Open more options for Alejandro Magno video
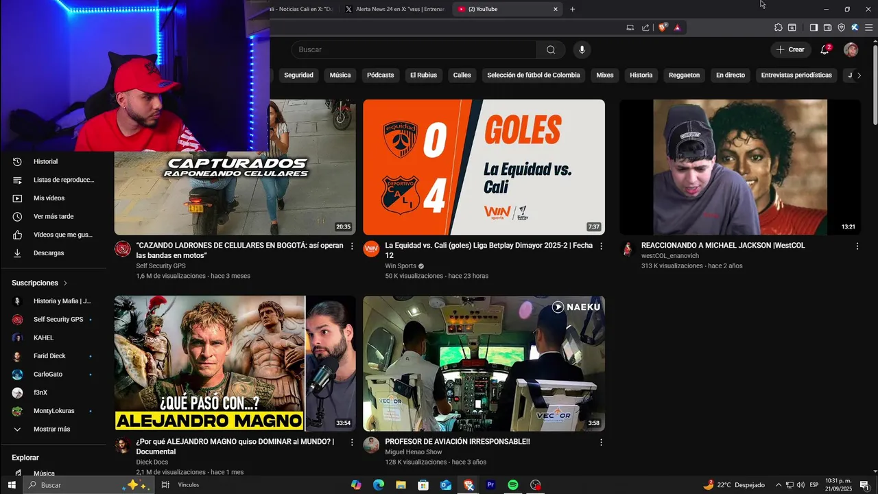The image size is (878, 494). (x=352, y=443)
